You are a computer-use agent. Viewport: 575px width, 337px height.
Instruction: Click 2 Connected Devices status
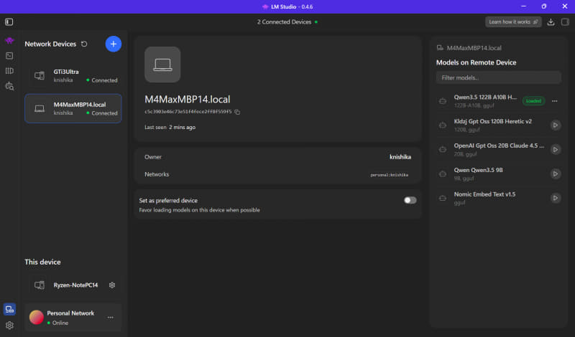287,22
